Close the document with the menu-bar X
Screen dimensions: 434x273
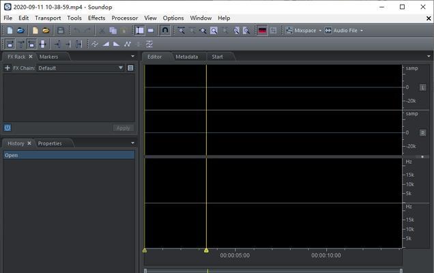pyautogui.click(x=429, y=18)
